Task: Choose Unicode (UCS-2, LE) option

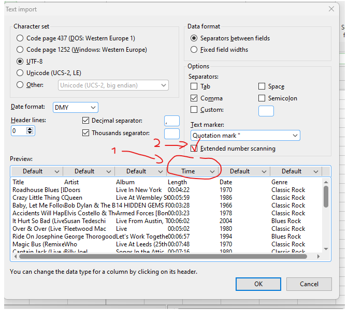Action: tap(20, 73)
